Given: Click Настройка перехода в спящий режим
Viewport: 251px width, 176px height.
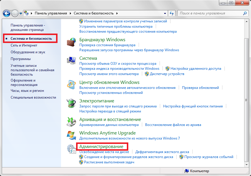Looking at the screenshot, I should point(110,111).
